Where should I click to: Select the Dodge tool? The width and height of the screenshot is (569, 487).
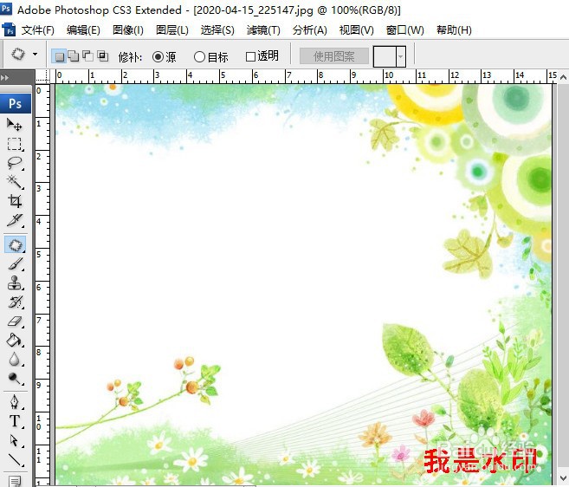pos(15,379)
